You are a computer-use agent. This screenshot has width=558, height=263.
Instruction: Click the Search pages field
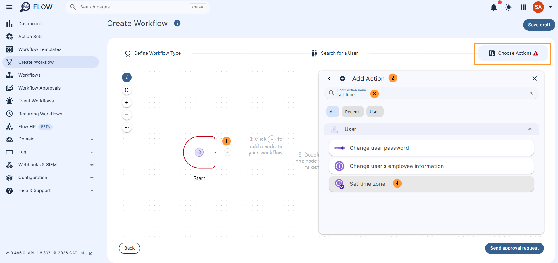(x=138, y=7)
